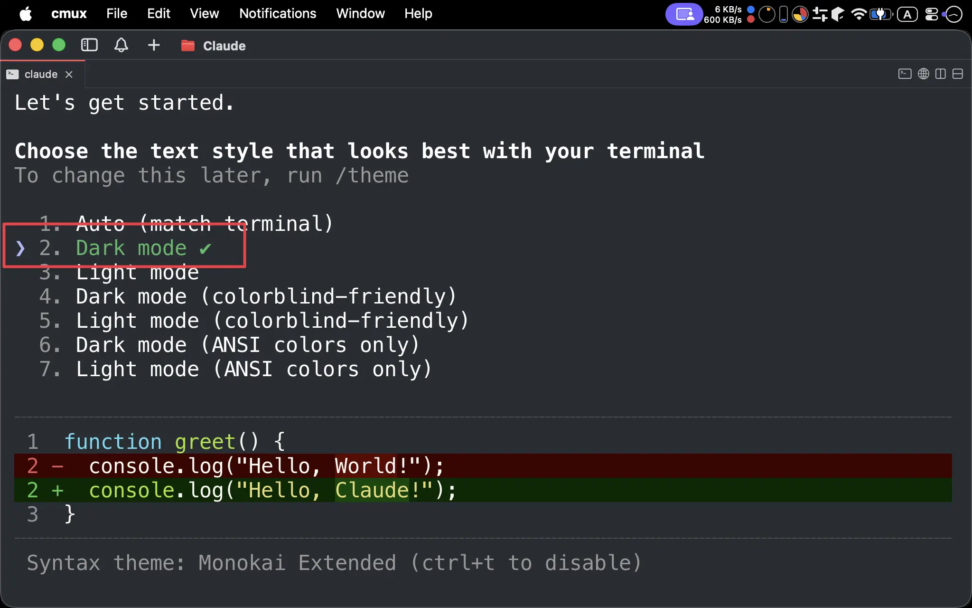Screen dimensions: 972x608
Task: Choose option 4 Dark mode (colorblind-friendly)
Action: coord(248,296)
